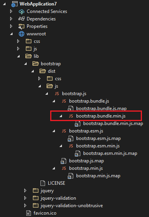Expand the css folder under dist
149x217 pixels.
tap(39, 79)
